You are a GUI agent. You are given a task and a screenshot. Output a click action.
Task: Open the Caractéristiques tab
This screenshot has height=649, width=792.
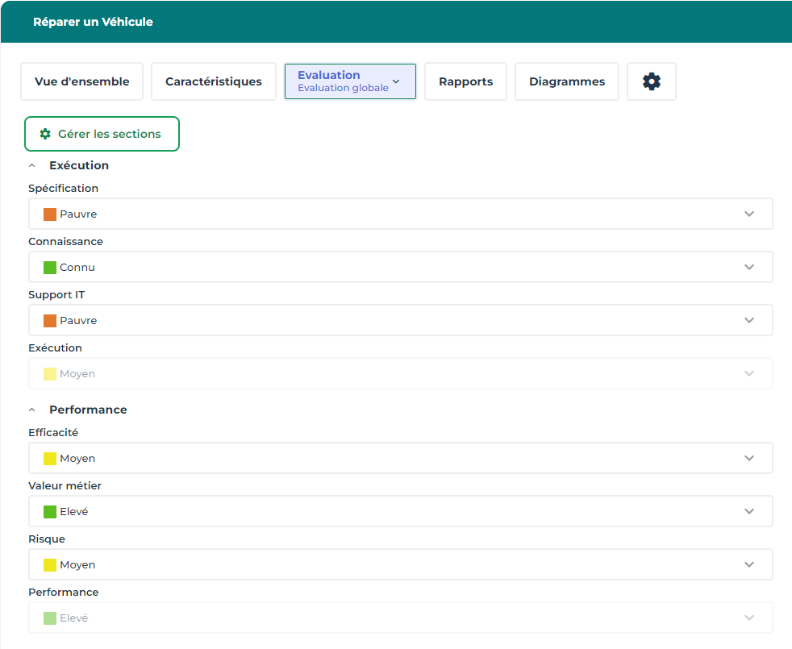214,81
